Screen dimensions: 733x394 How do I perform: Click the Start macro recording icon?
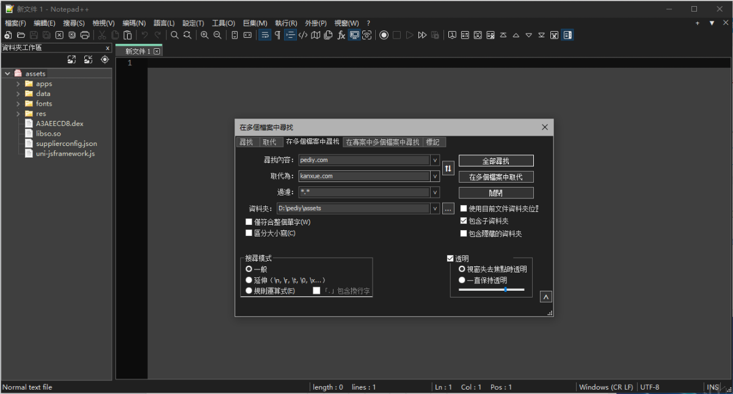(x=384, y=35)
